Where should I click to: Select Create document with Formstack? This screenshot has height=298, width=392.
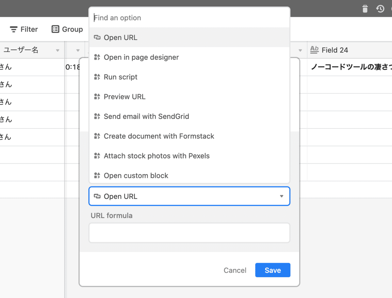(159, 136)
